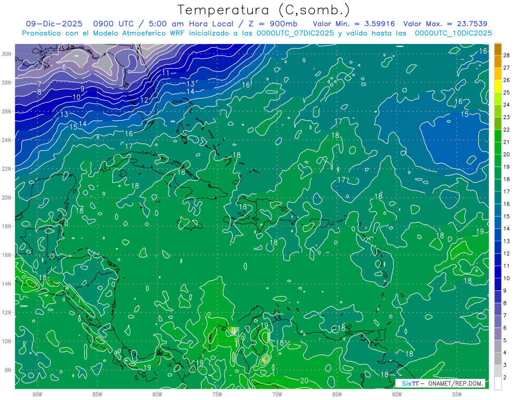Click the "60W" longitude axis label

pyautogui.click(x=397, y=394)
